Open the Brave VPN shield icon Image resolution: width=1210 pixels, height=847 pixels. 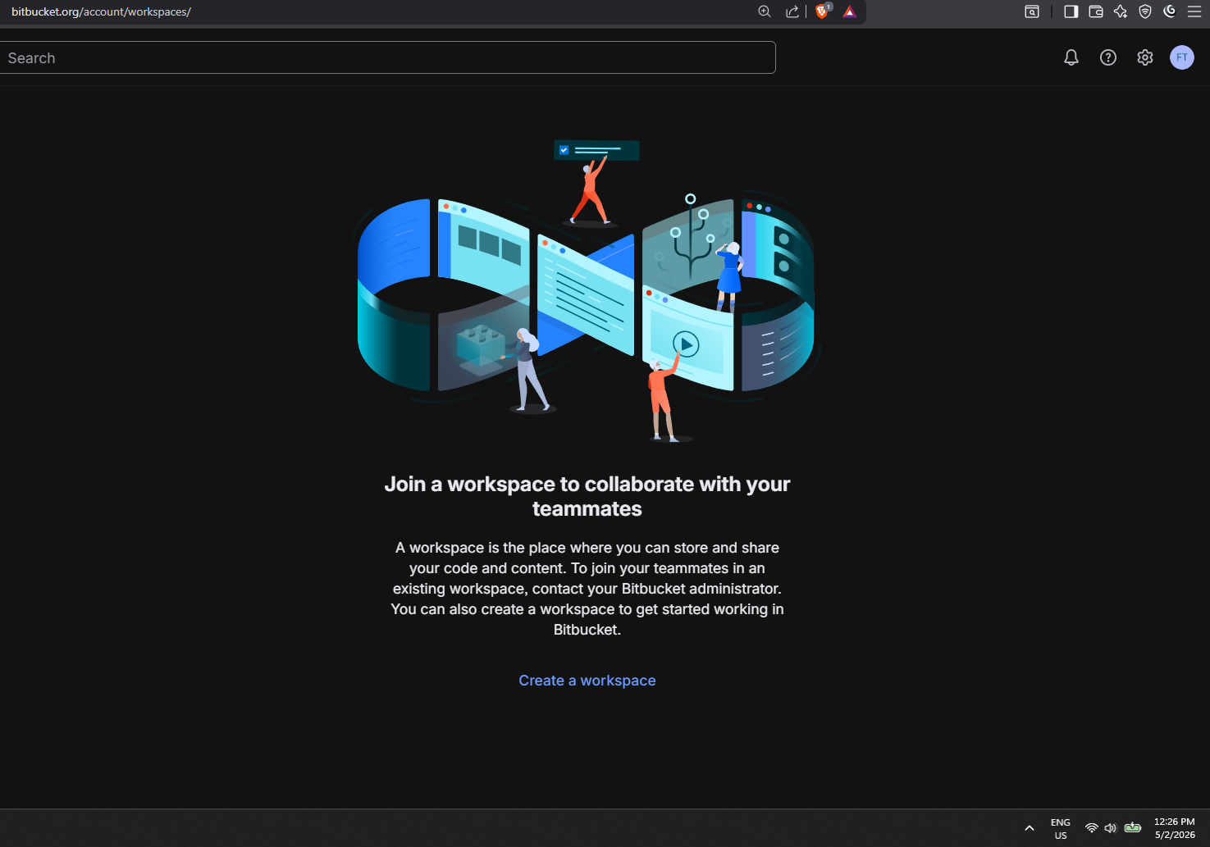tap(1145, 11)
